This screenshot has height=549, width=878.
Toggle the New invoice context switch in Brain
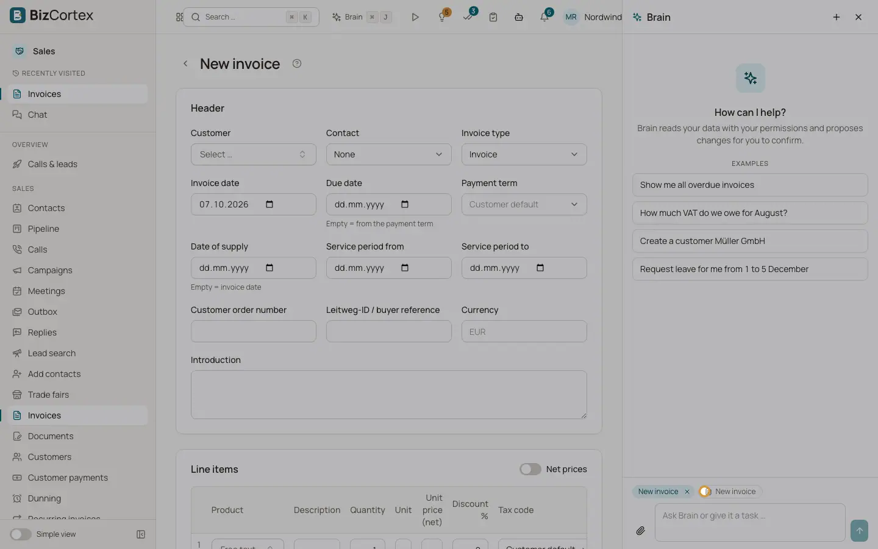click(705, 492)
